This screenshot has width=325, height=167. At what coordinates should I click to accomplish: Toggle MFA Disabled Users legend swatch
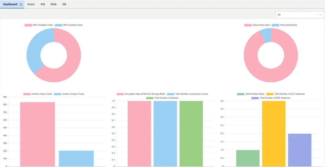tap(29, 25)
